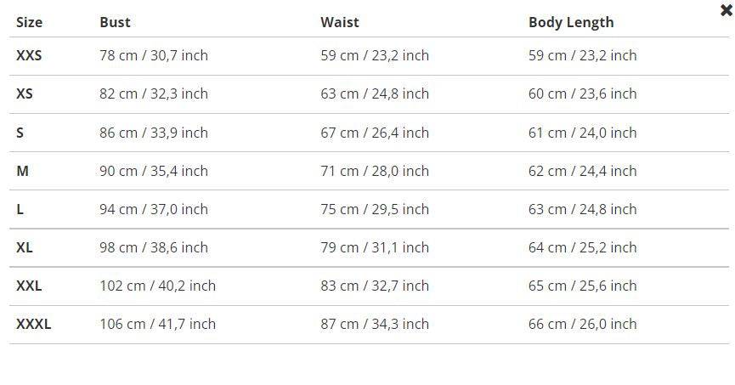The image size is (735, 385).
Task: Select the 71 cm waist value
Action: click(x=374, y=171)
